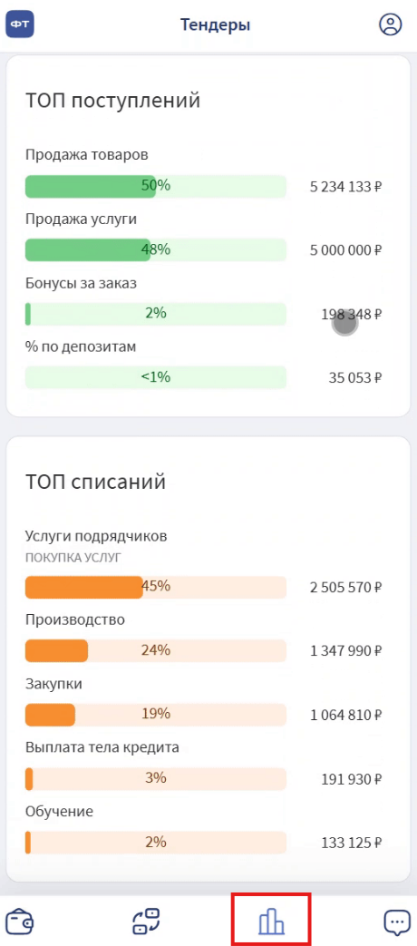
Task: Select the Закупки 19% bar
Action: [x=156, y=715]
